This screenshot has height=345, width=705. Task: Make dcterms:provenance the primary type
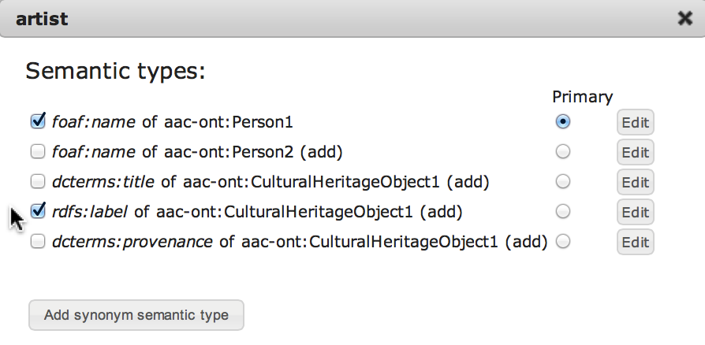pos(563,242)
